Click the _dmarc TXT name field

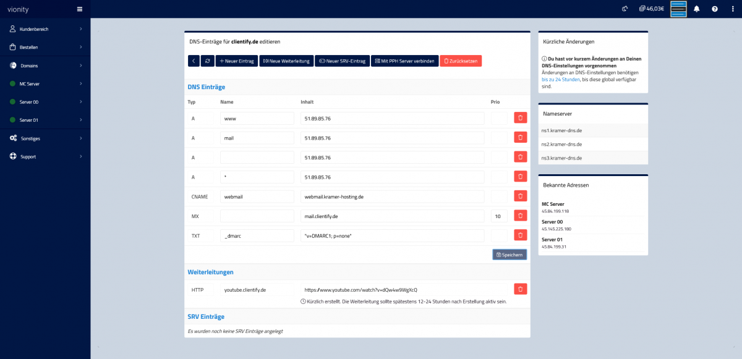pyautogui.click(x=257, y=236)
